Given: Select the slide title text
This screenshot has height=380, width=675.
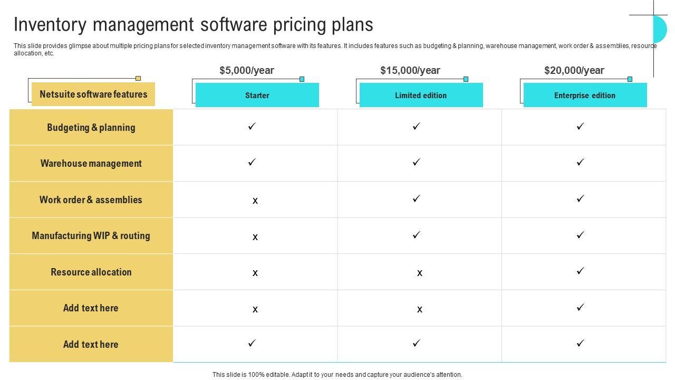Looking at the screenshot, I should (194, 25).
